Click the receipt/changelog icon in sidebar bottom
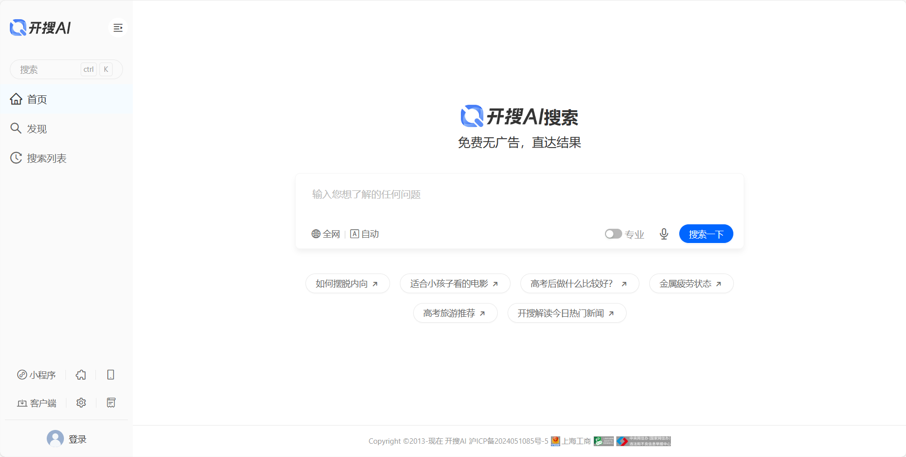This screenshot has width=906, height=457. pyautogui.click(x=110, y=402)
